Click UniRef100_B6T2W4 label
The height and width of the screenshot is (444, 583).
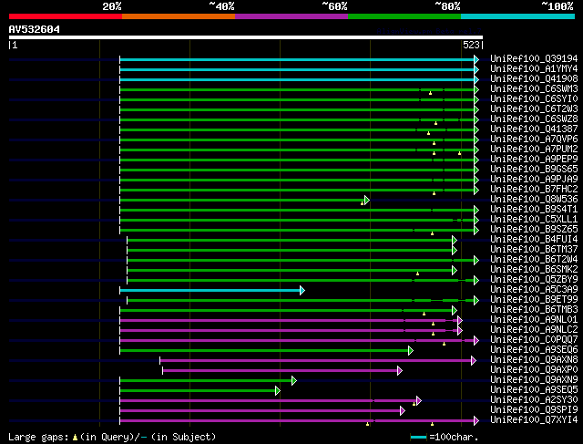click(534, 260)
